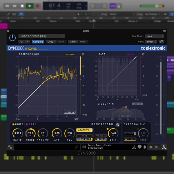Click the green Play transport button
174x174 pixels.
coord(30,6)
